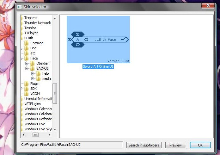Select the Tencent folder in tree

point(30,18)
